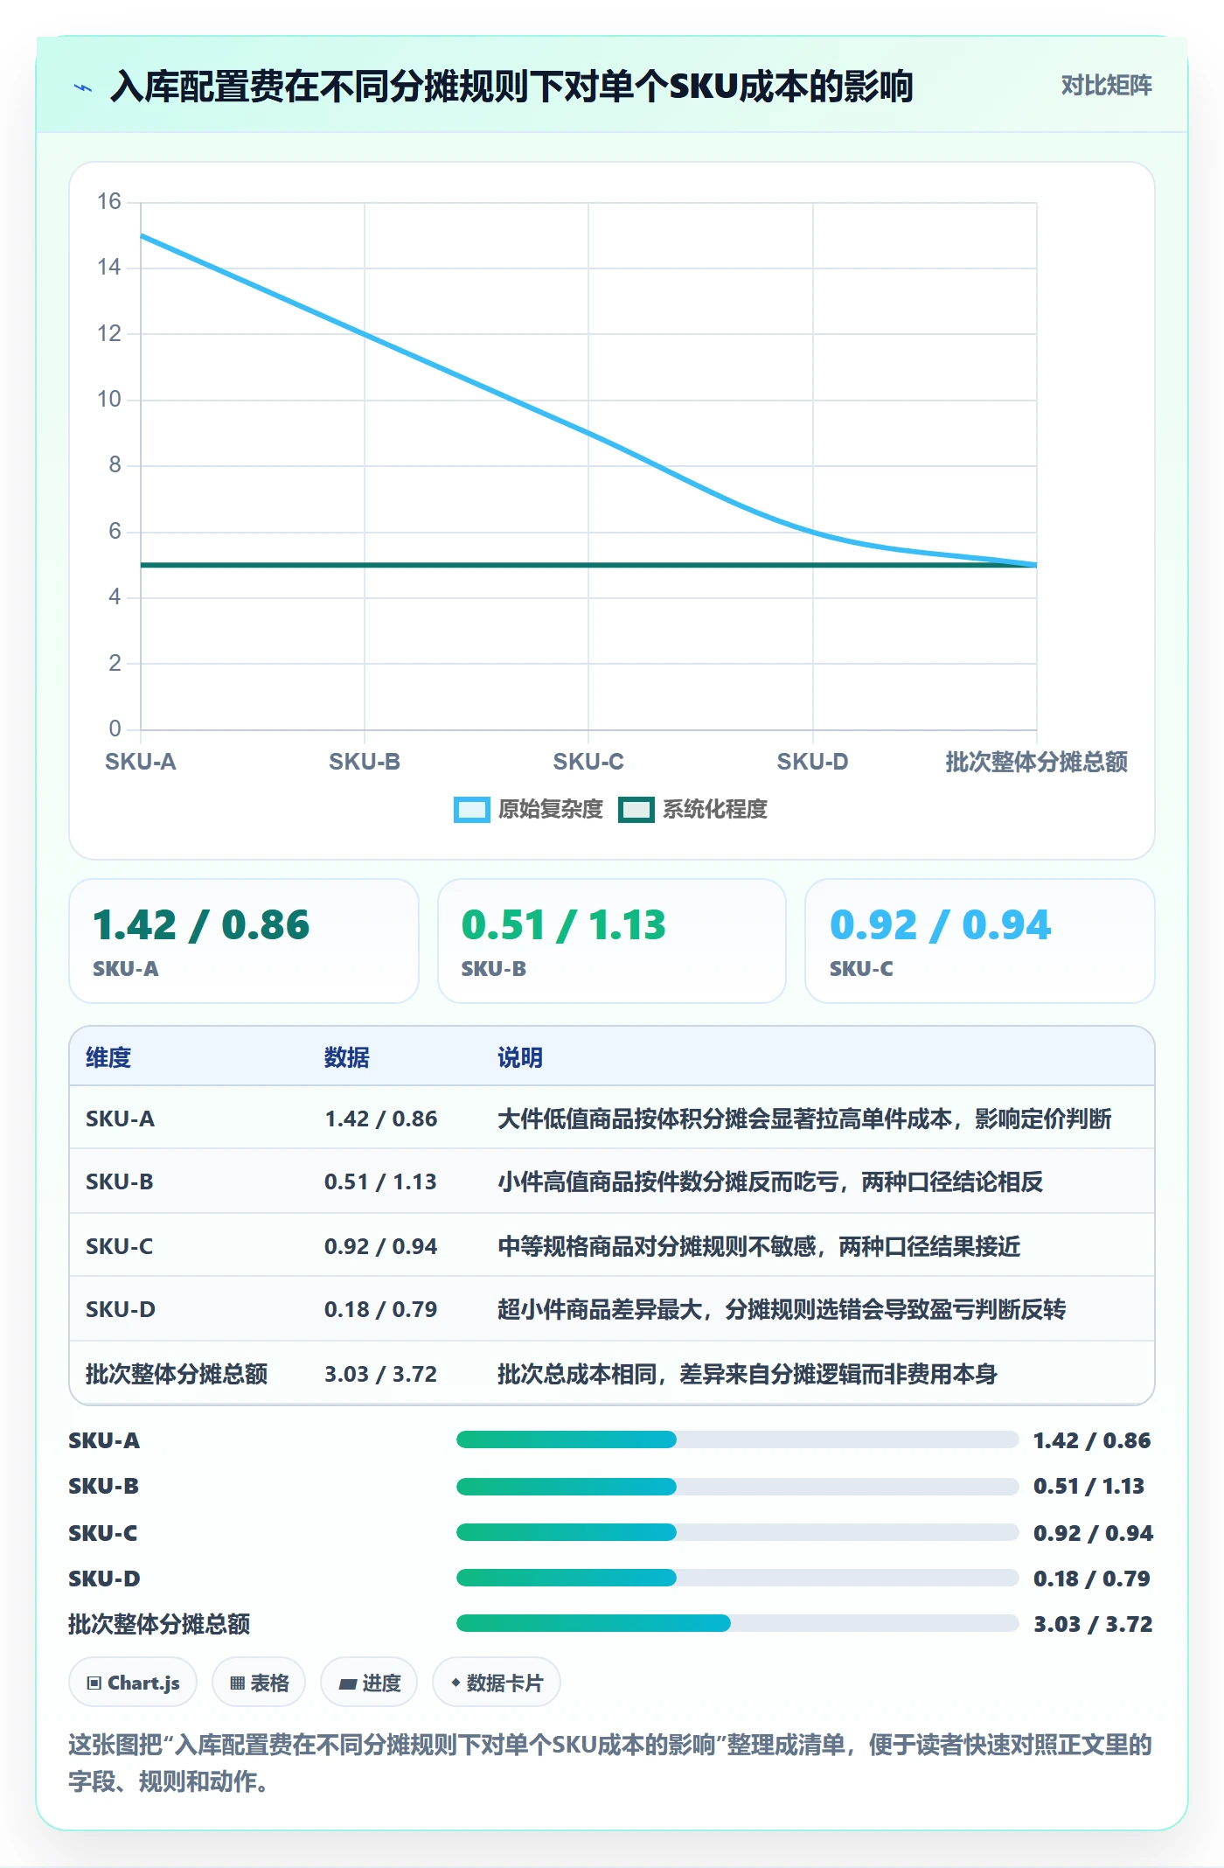
Task: Click the 3.03 / 3.72 value beside the progress bar
Action: pyautogui.click(x=1093, y=1624)
